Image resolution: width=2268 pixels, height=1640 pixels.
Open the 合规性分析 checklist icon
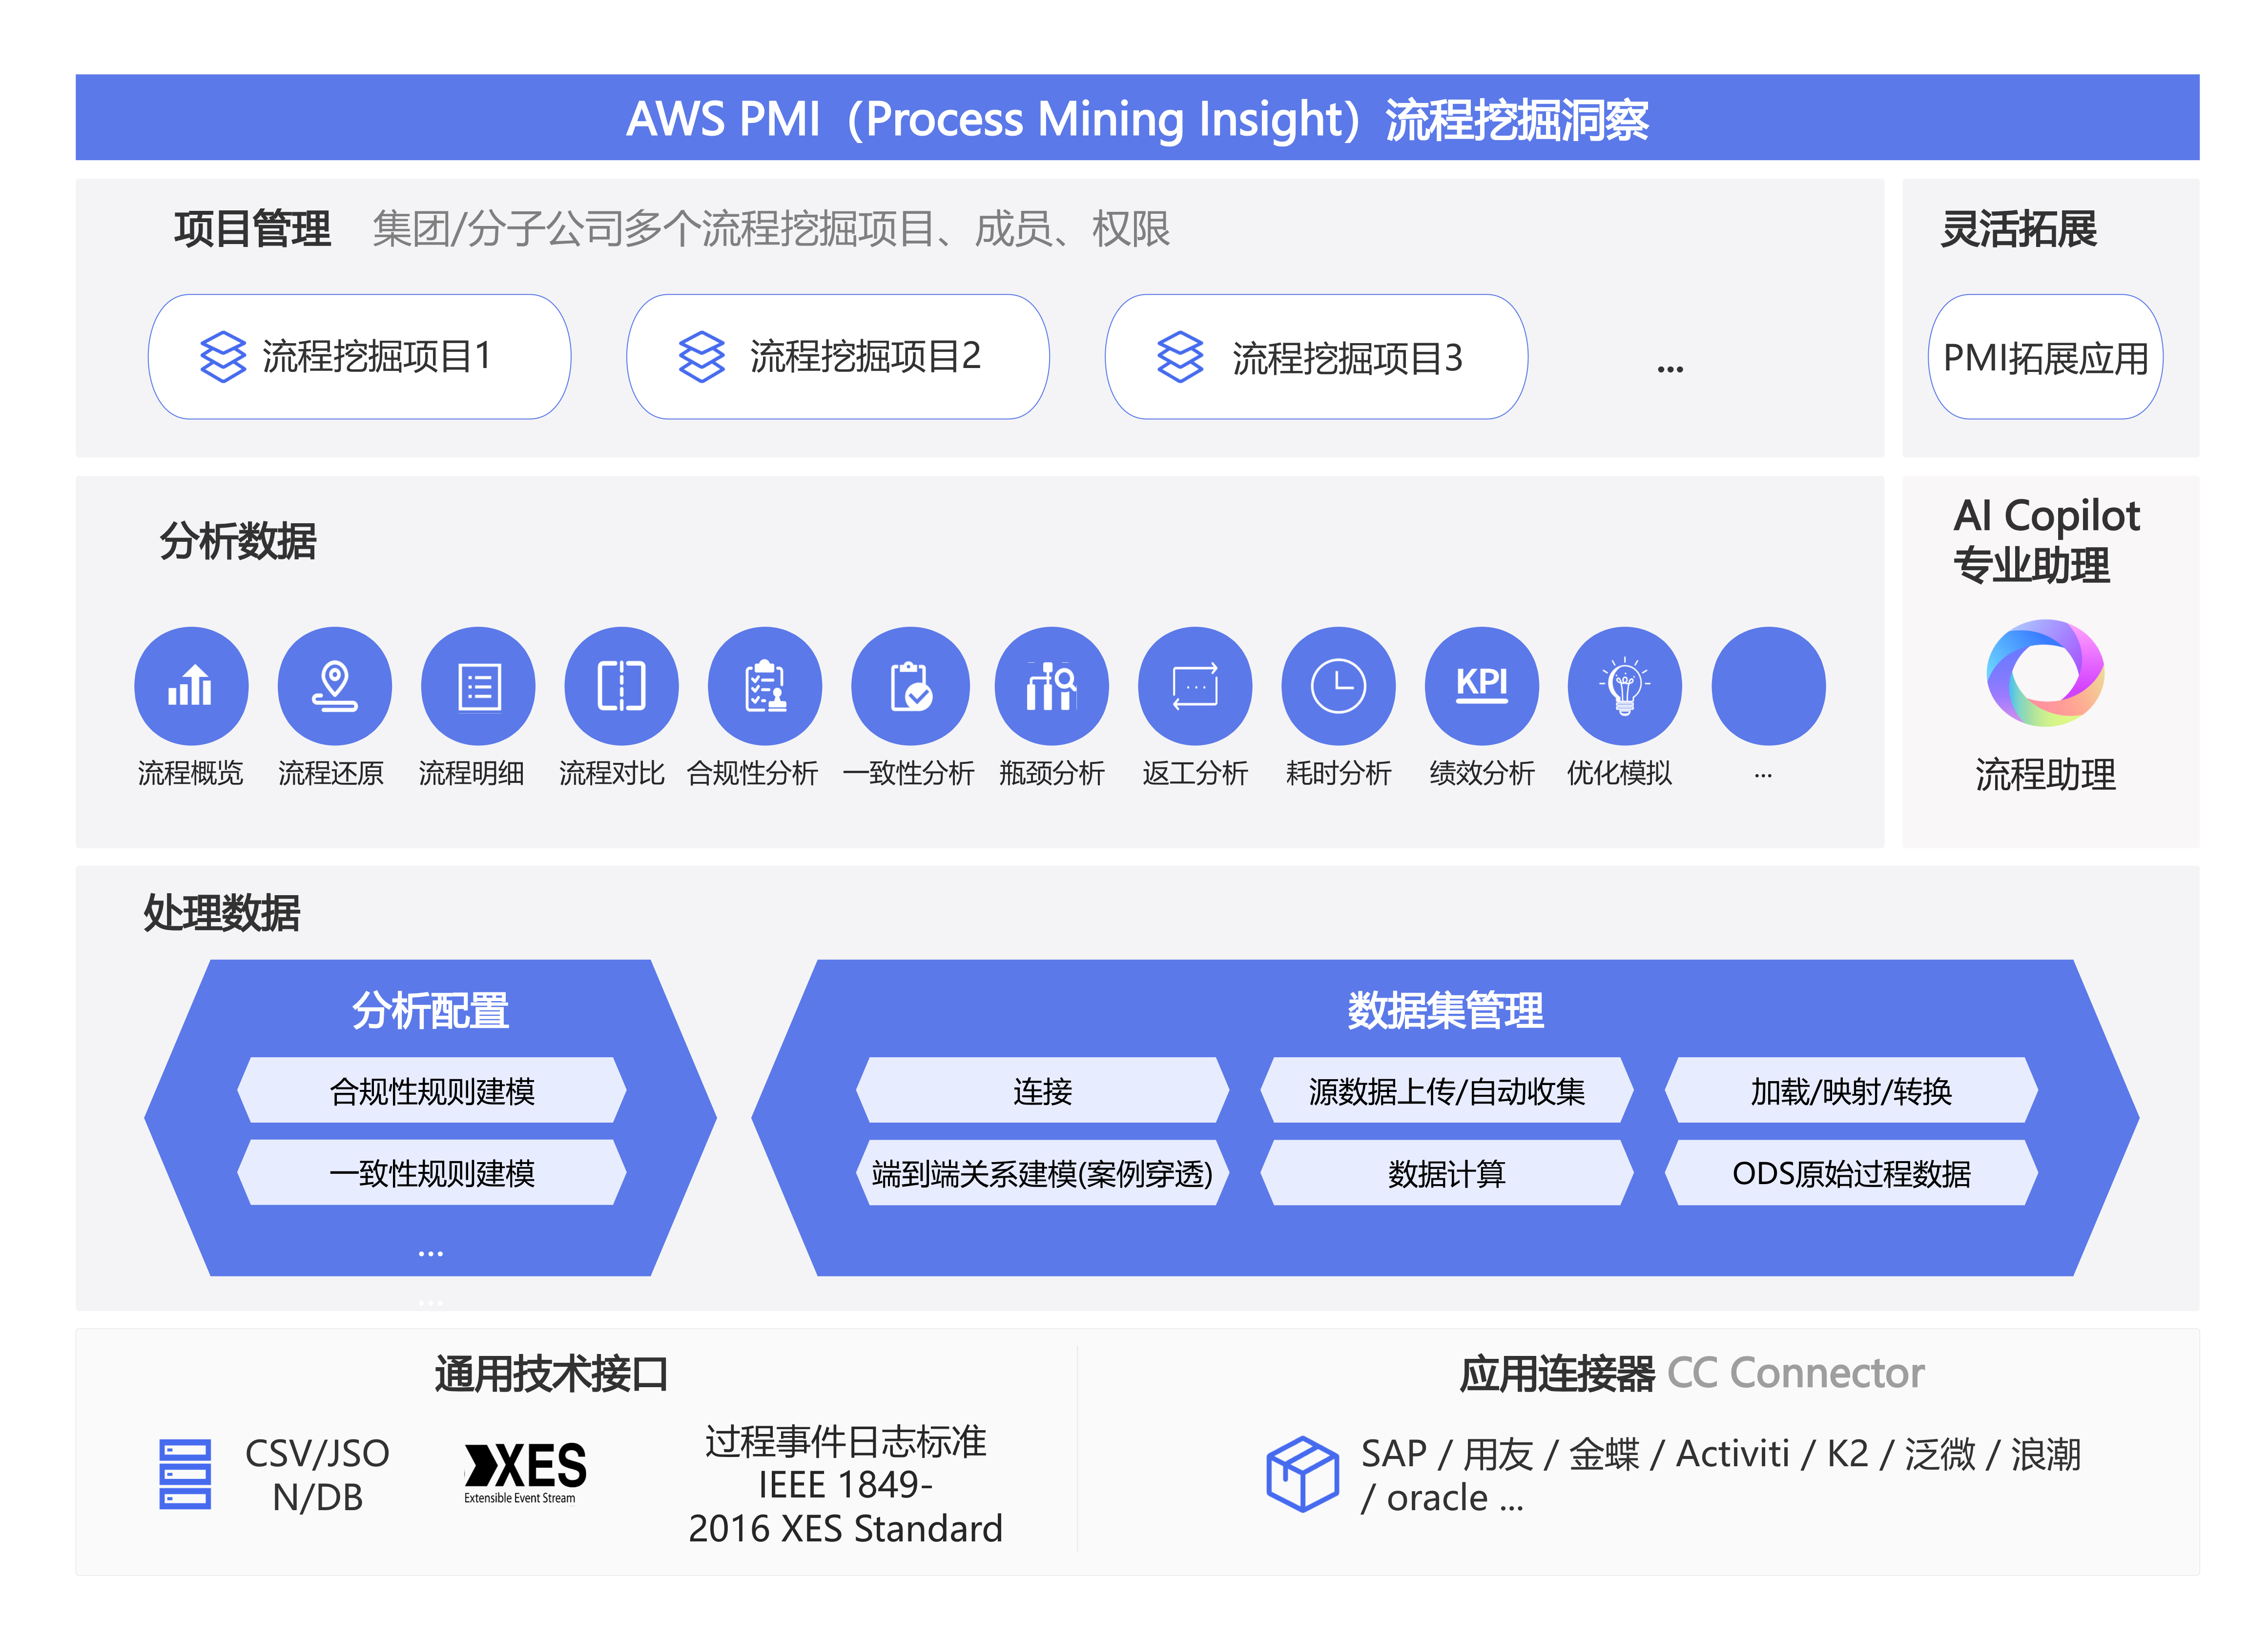(765, 686)
